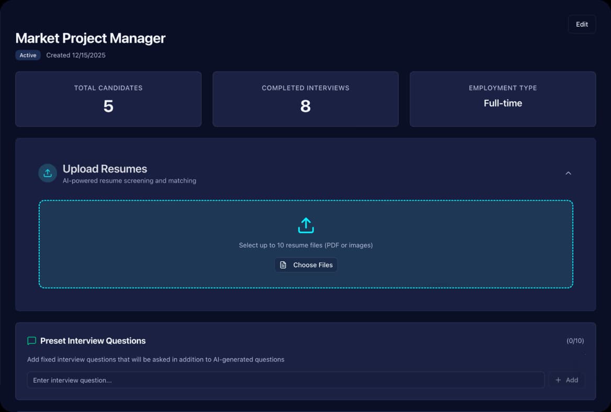This screenshot has width=611, height=412.
Task: Click the Active status badge
Action: click(28, 55)
